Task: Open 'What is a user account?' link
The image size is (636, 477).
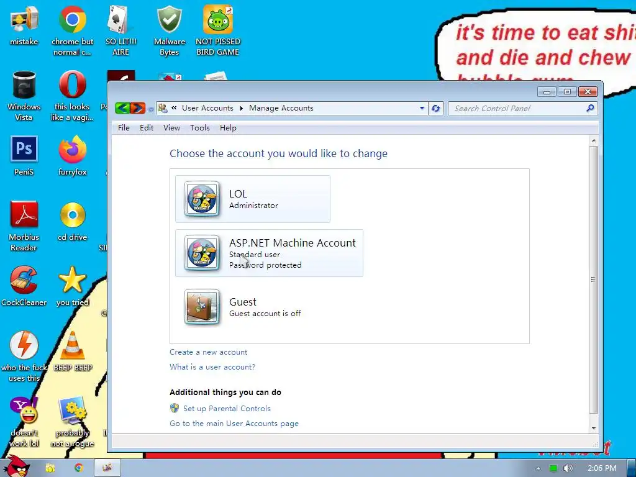Action: tap(212, 366)
